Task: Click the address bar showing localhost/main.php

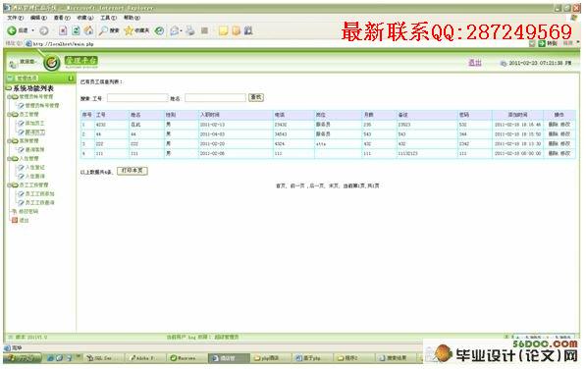Action: (277, 44)
